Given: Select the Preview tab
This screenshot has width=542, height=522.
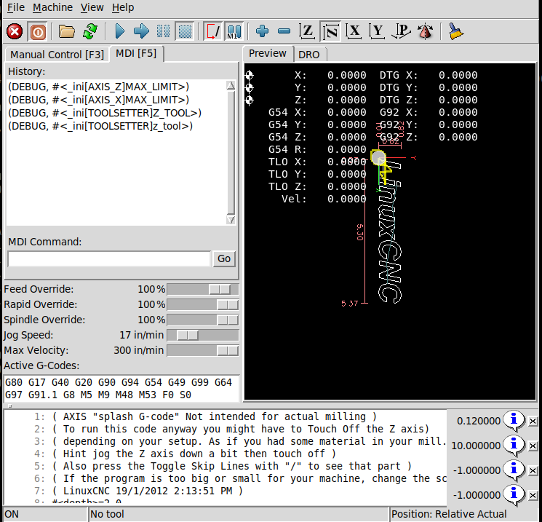Looking at the screenshot, I should coord(268,54).
